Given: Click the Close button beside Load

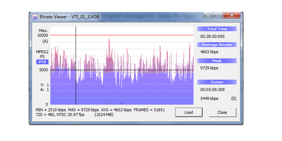Looking at the screenshot, I should 223,112.
